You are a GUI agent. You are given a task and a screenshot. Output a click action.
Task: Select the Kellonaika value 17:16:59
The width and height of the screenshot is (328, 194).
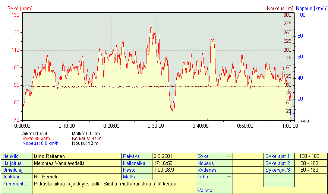(x=174, y=163)
